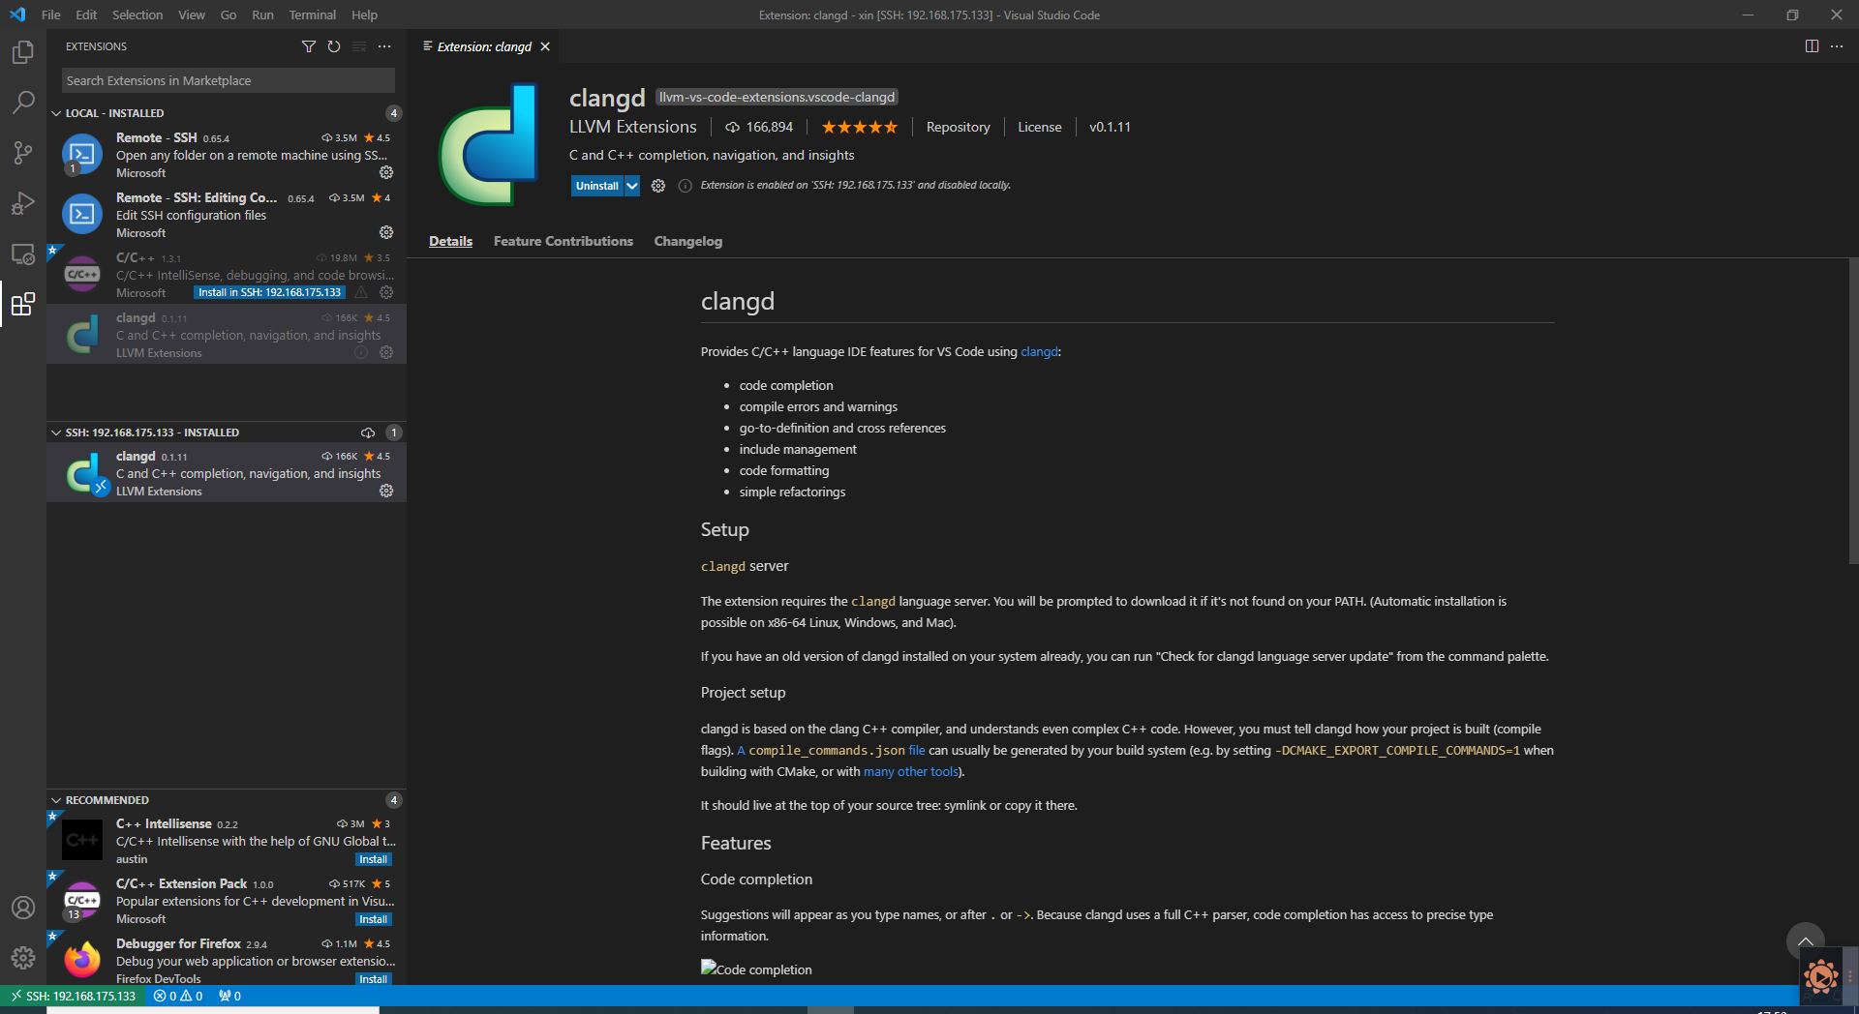Open the Search view in activity bar

23,103
